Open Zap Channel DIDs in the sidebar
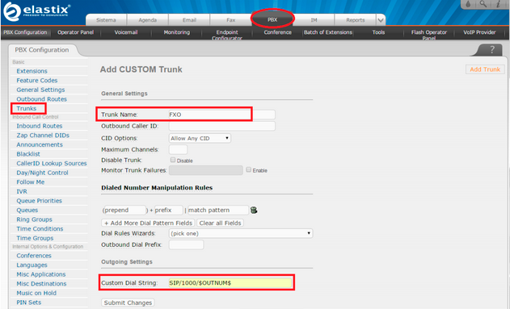 point(43,136)
